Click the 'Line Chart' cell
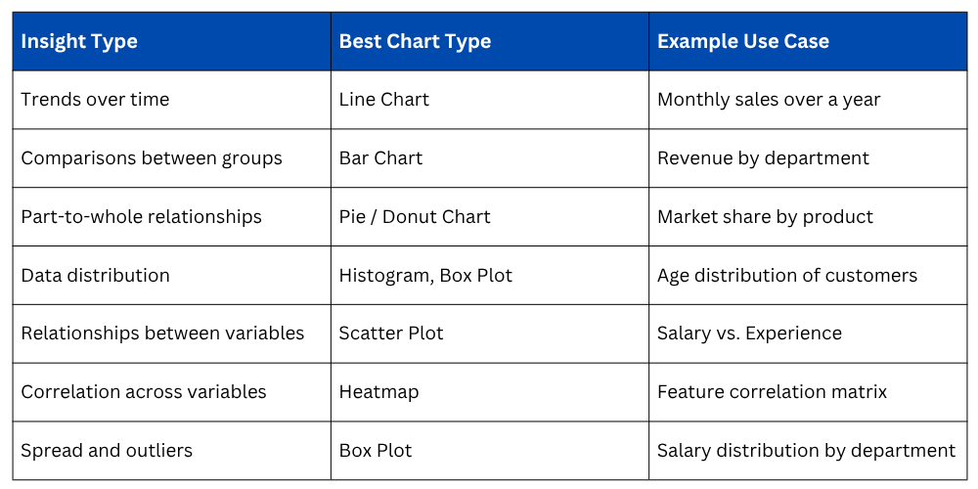The height and width of the screenshot is (489, 978). click(384, 100)
